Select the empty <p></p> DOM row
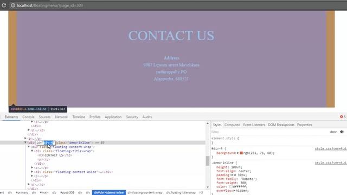This screenshot has height=195, width=347. click(x=43, y=159)
